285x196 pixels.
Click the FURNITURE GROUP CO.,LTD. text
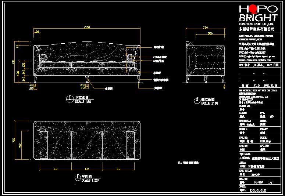[256, 24]
